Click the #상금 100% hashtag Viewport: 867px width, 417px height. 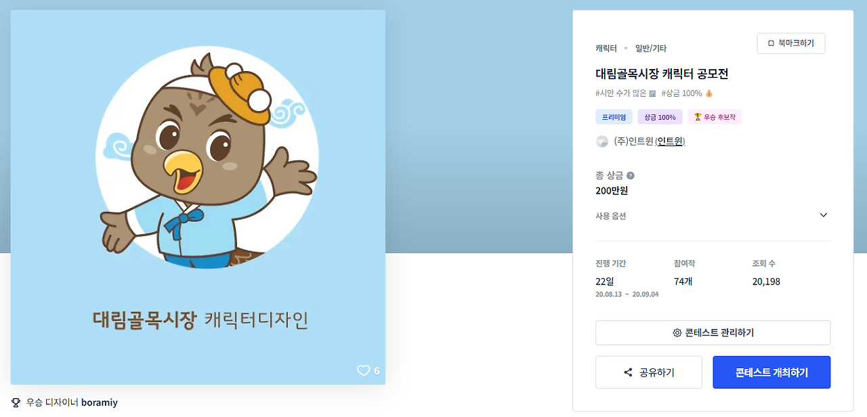687,93
